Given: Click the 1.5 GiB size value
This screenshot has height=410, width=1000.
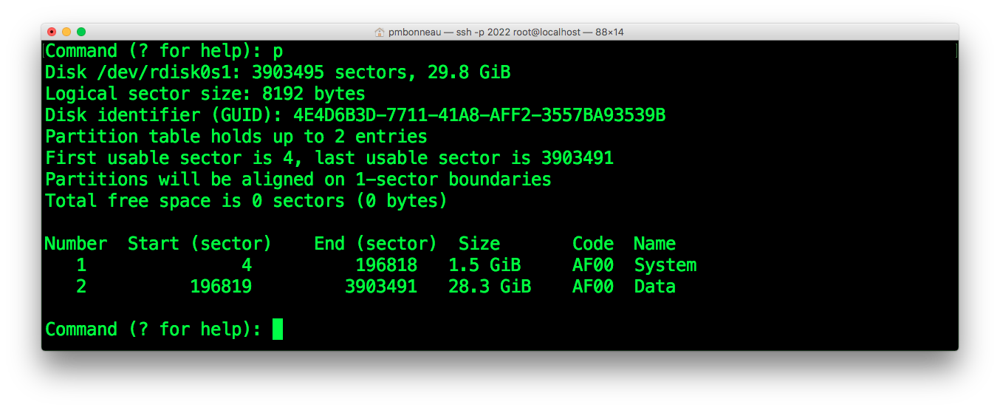Looking at the screenshot, I should coord(484,265).
